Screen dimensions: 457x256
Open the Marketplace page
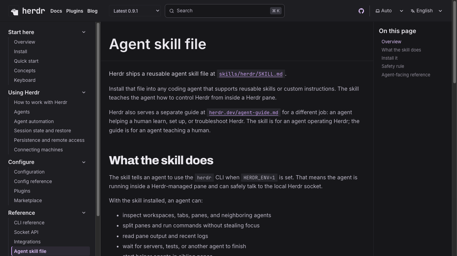28,200
